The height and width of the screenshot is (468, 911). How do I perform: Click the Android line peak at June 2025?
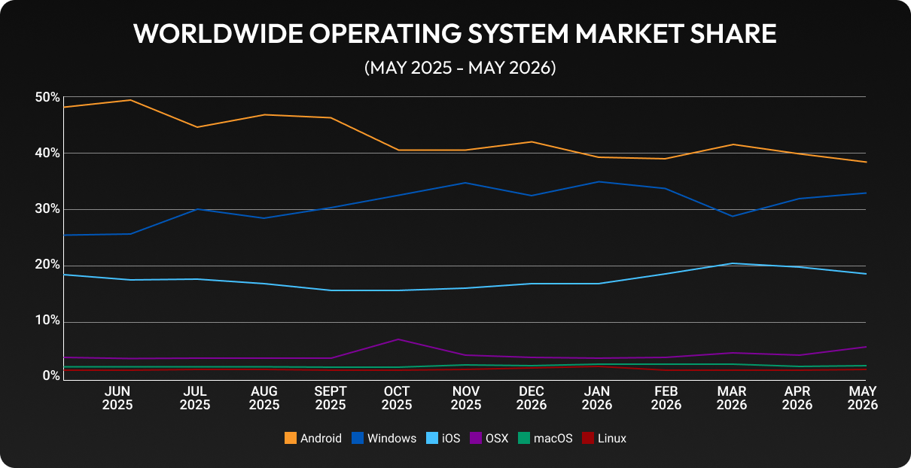click(x=131, y=99)
